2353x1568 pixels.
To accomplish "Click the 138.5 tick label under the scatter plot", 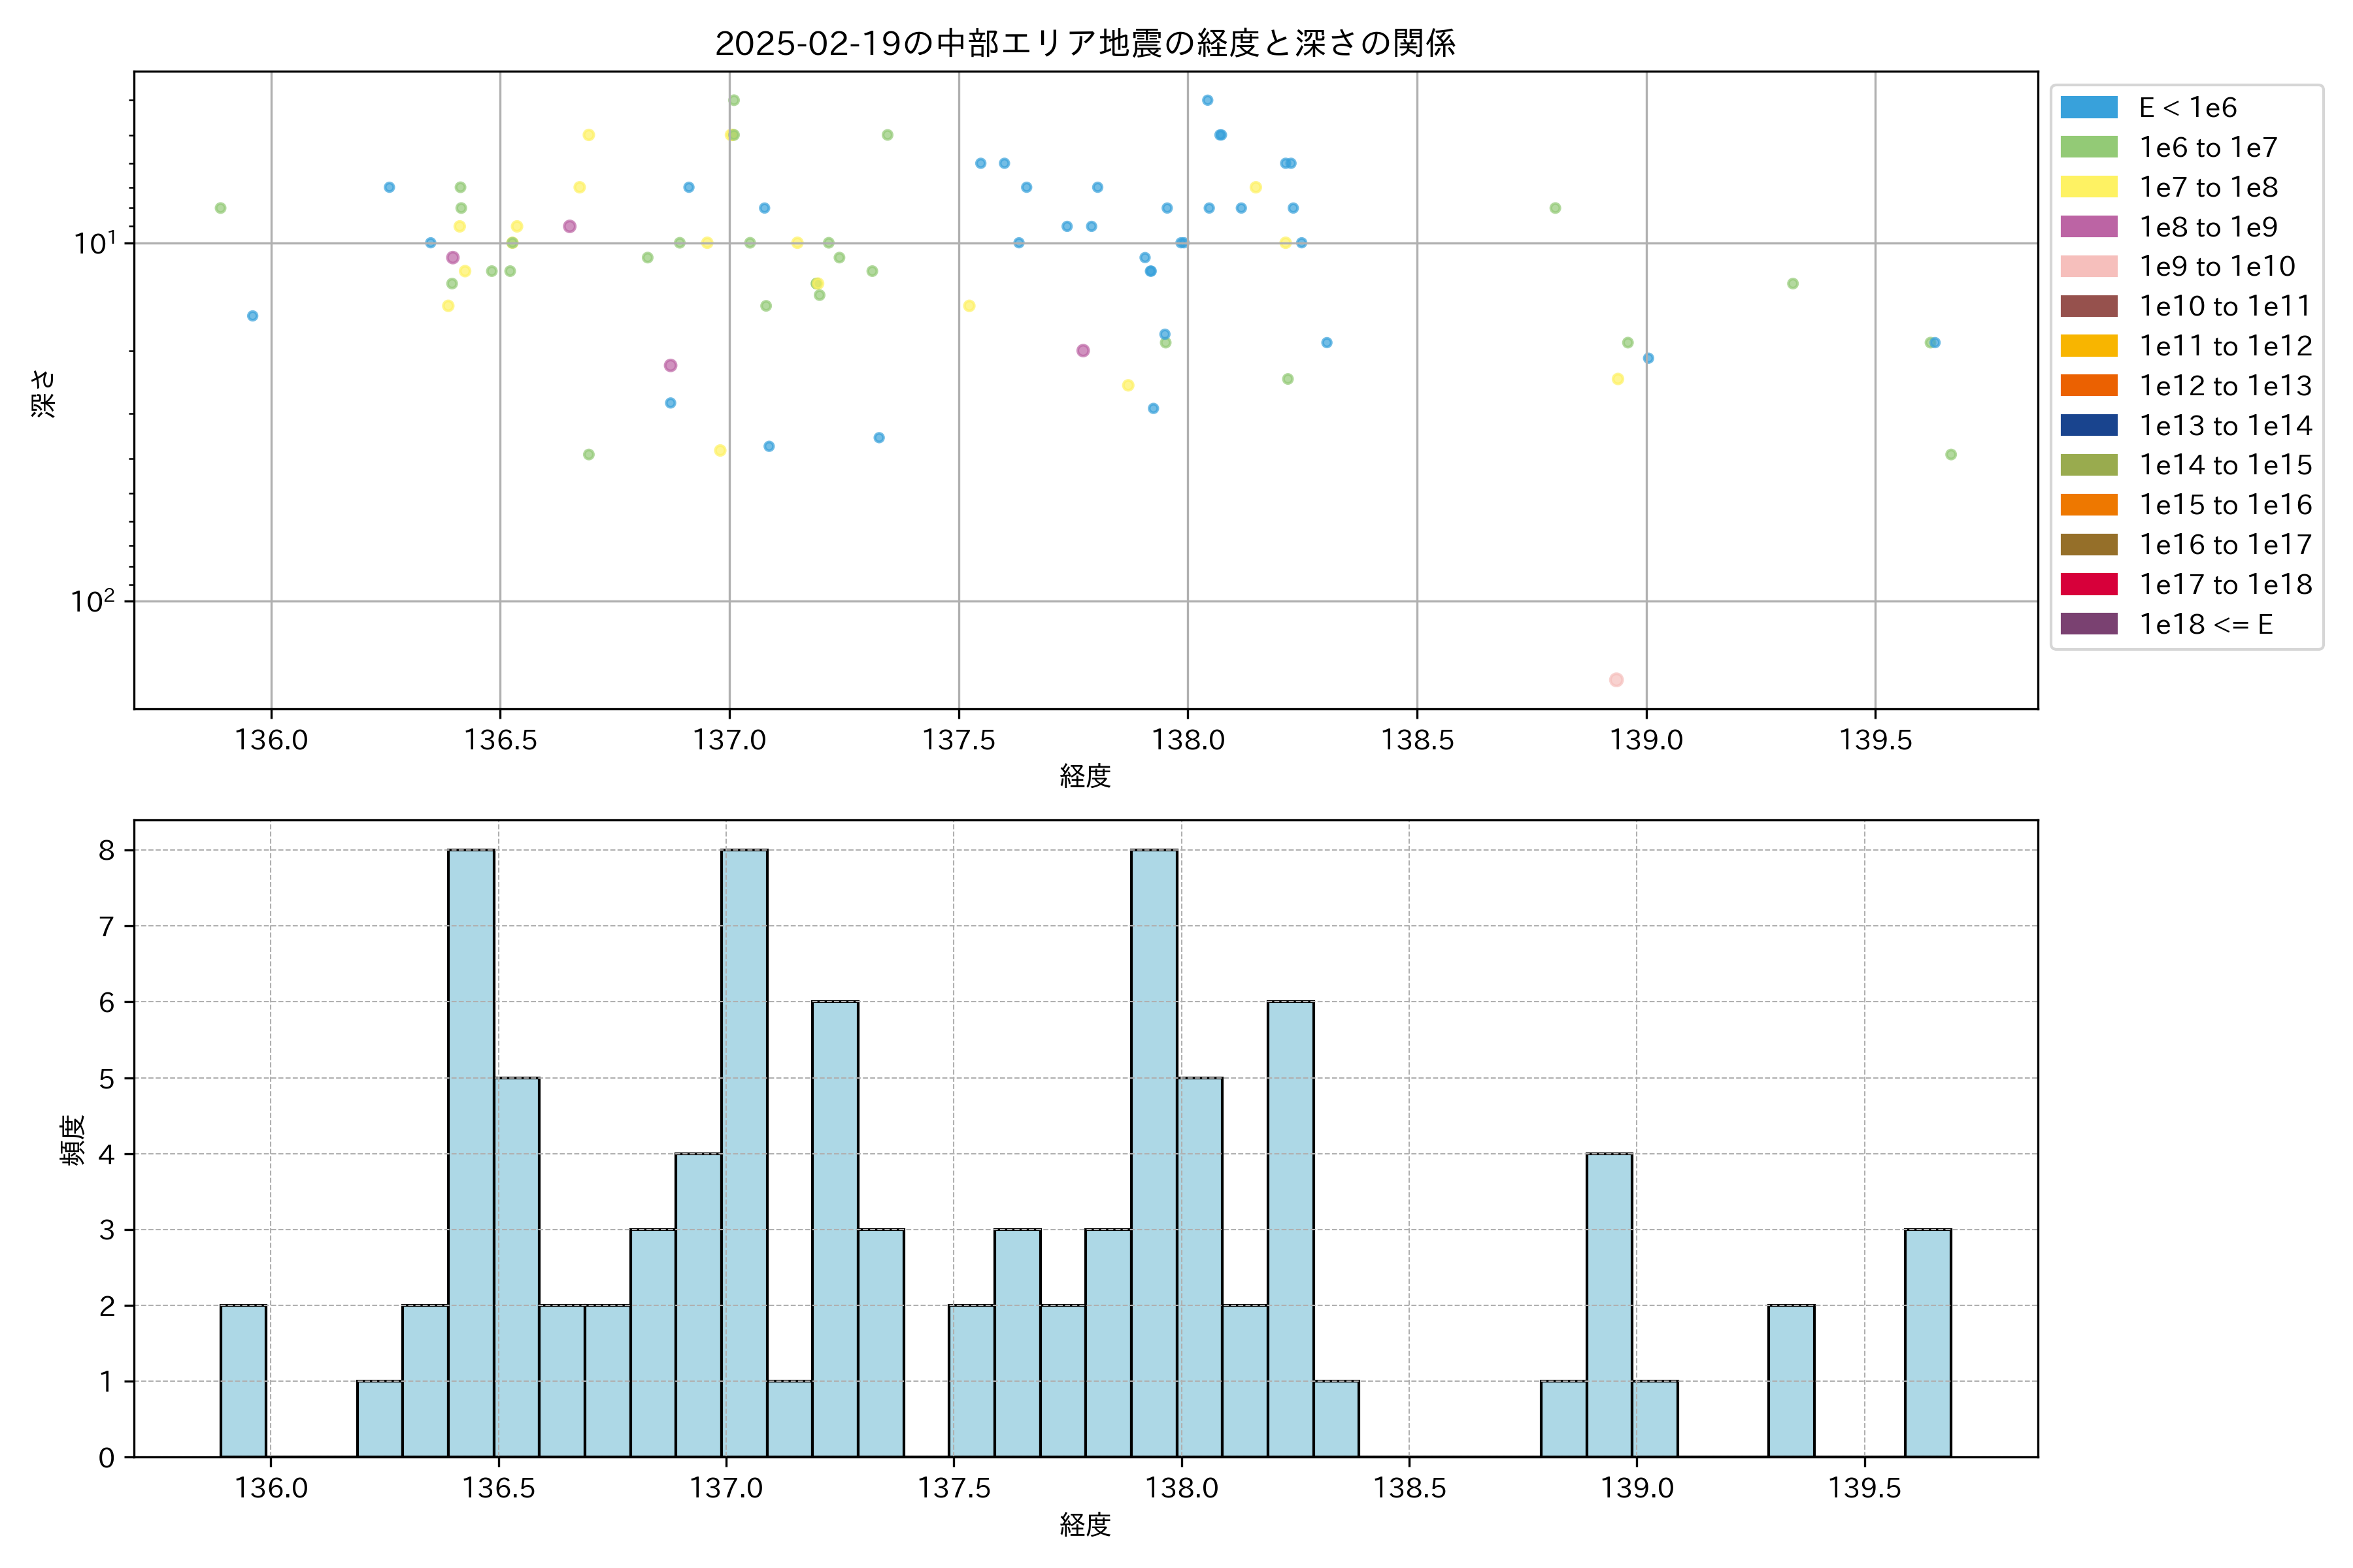I will 1416,740.
